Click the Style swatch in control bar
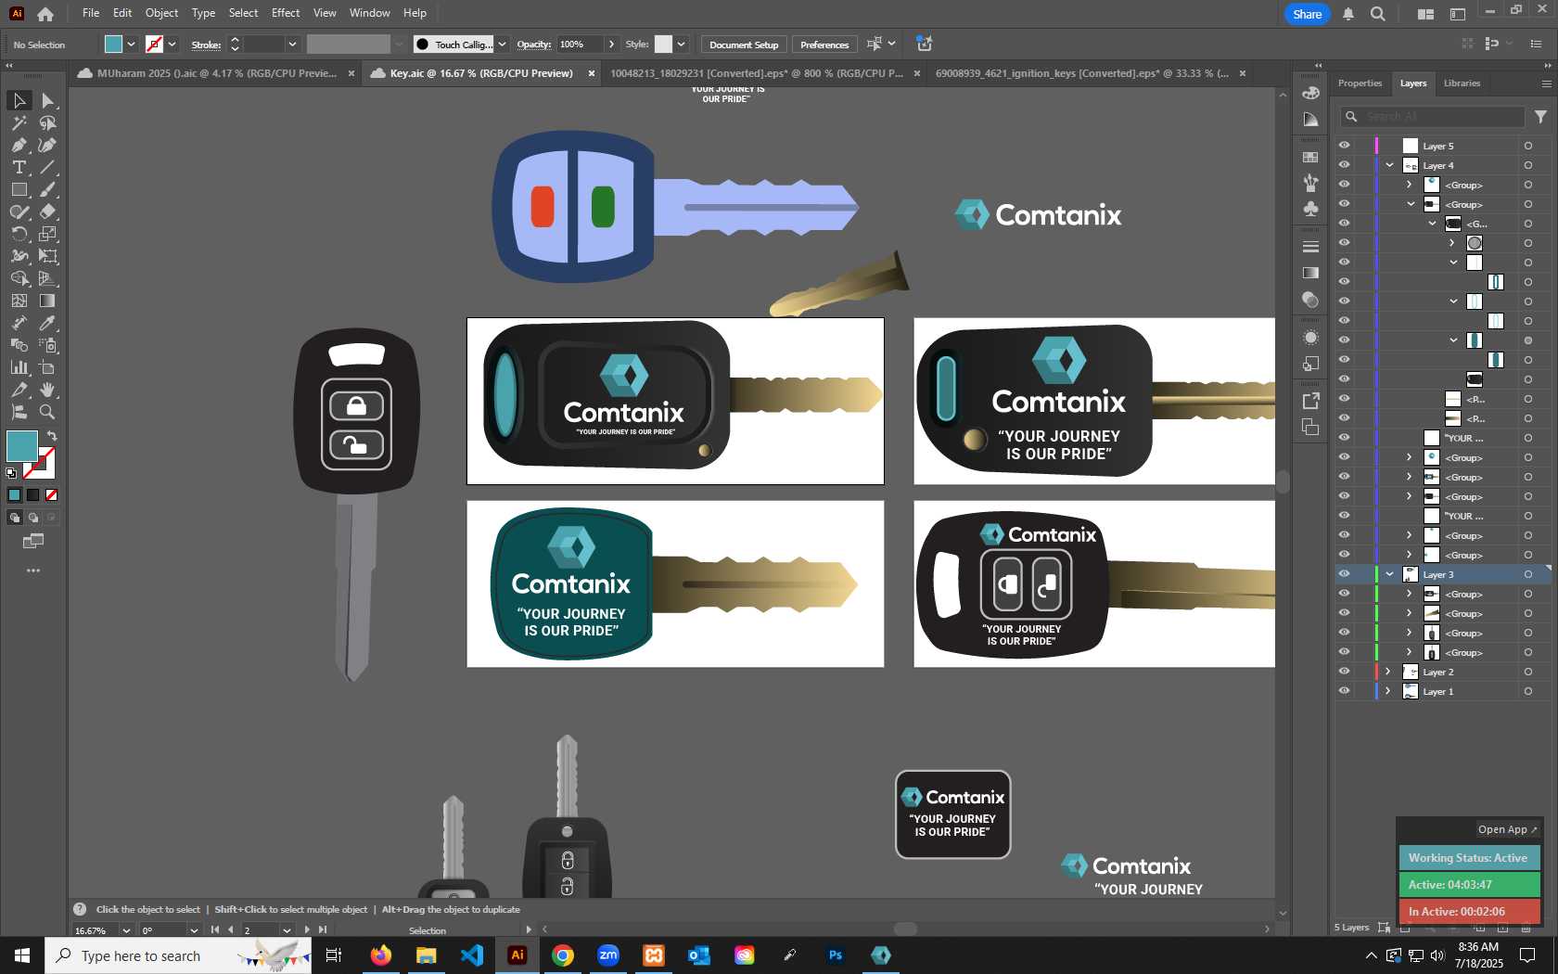Viewport: 1558px width, 974px height. pyautogui.click(x=663, y=44)
